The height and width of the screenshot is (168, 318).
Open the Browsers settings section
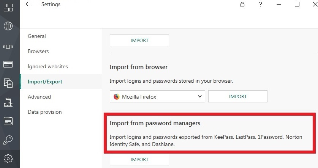click(38, 52)
